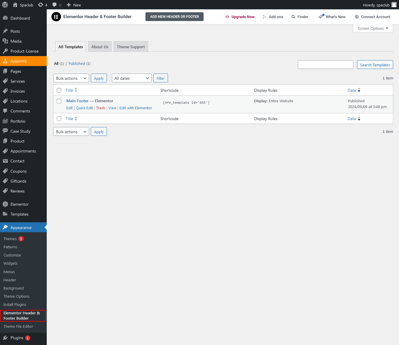Focus the template search input field
The image size is (399, 345).
(x=326, y=65)
